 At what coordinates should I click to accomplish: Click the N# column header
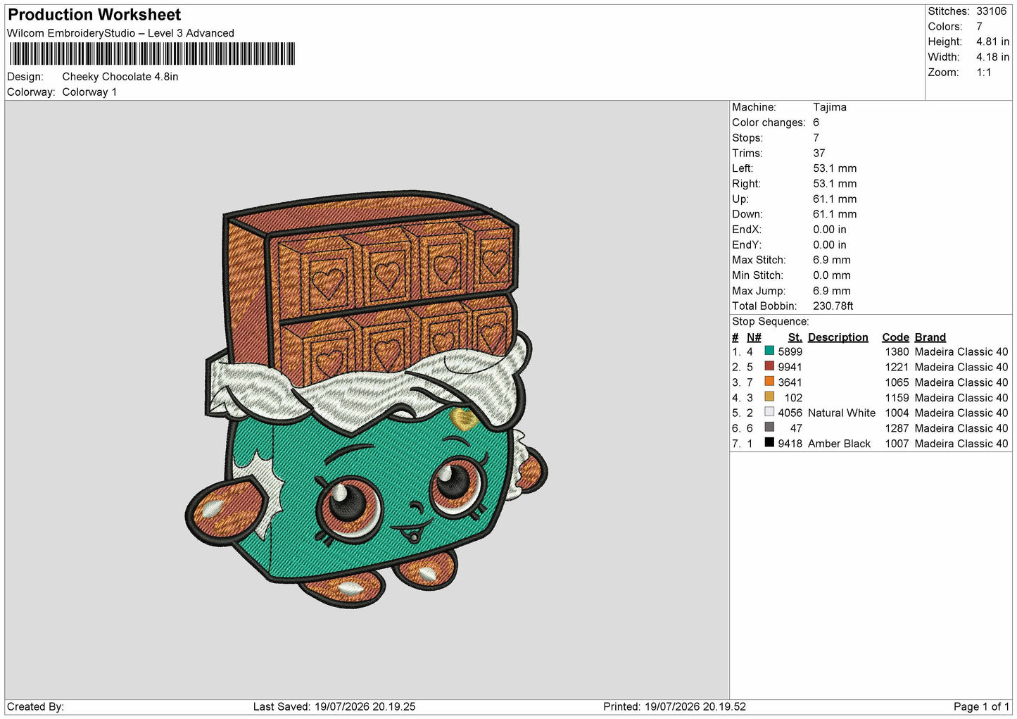pyautogui.click(x=754, y=337)
